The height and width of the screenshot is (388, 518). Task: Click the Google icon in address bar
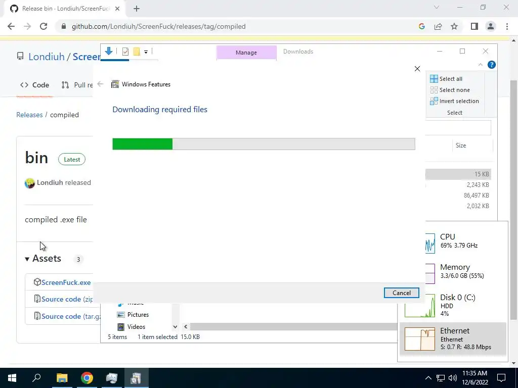pos(421,26)
